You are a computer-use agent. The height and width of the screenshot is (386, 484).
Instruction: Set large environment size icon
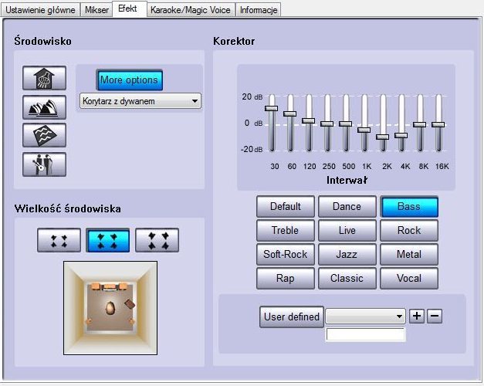coord(157,240)
